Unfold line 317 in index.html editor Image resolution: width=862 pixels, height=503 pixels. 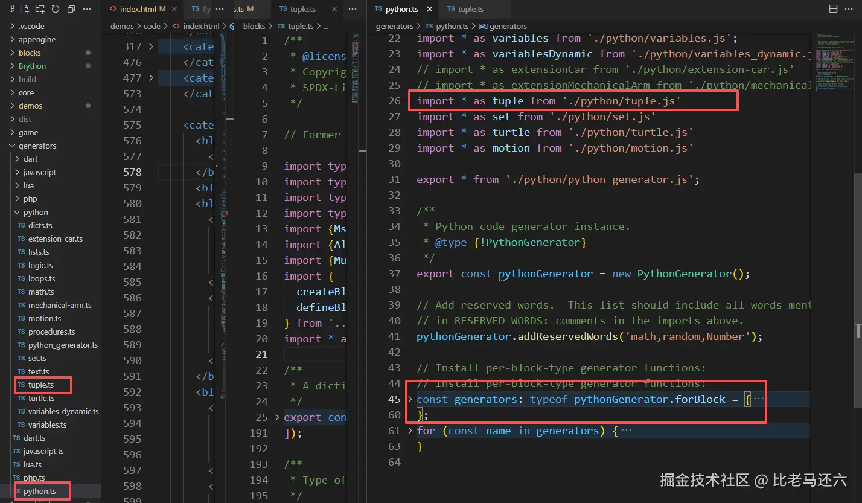[x=151, y=46]
